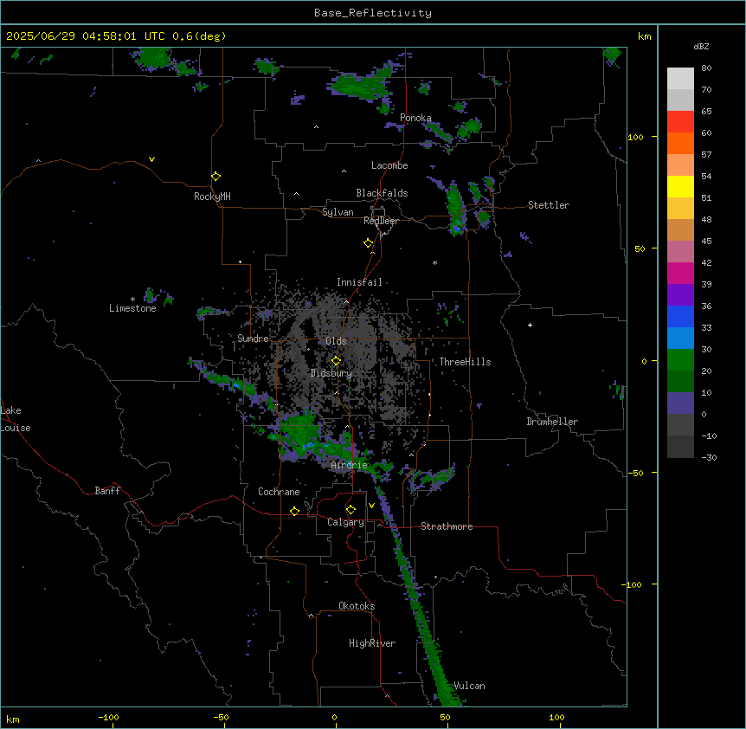Click the Airdrie city label
The height and width of the screenshot is (729, 746).
(x=350, y=465)
